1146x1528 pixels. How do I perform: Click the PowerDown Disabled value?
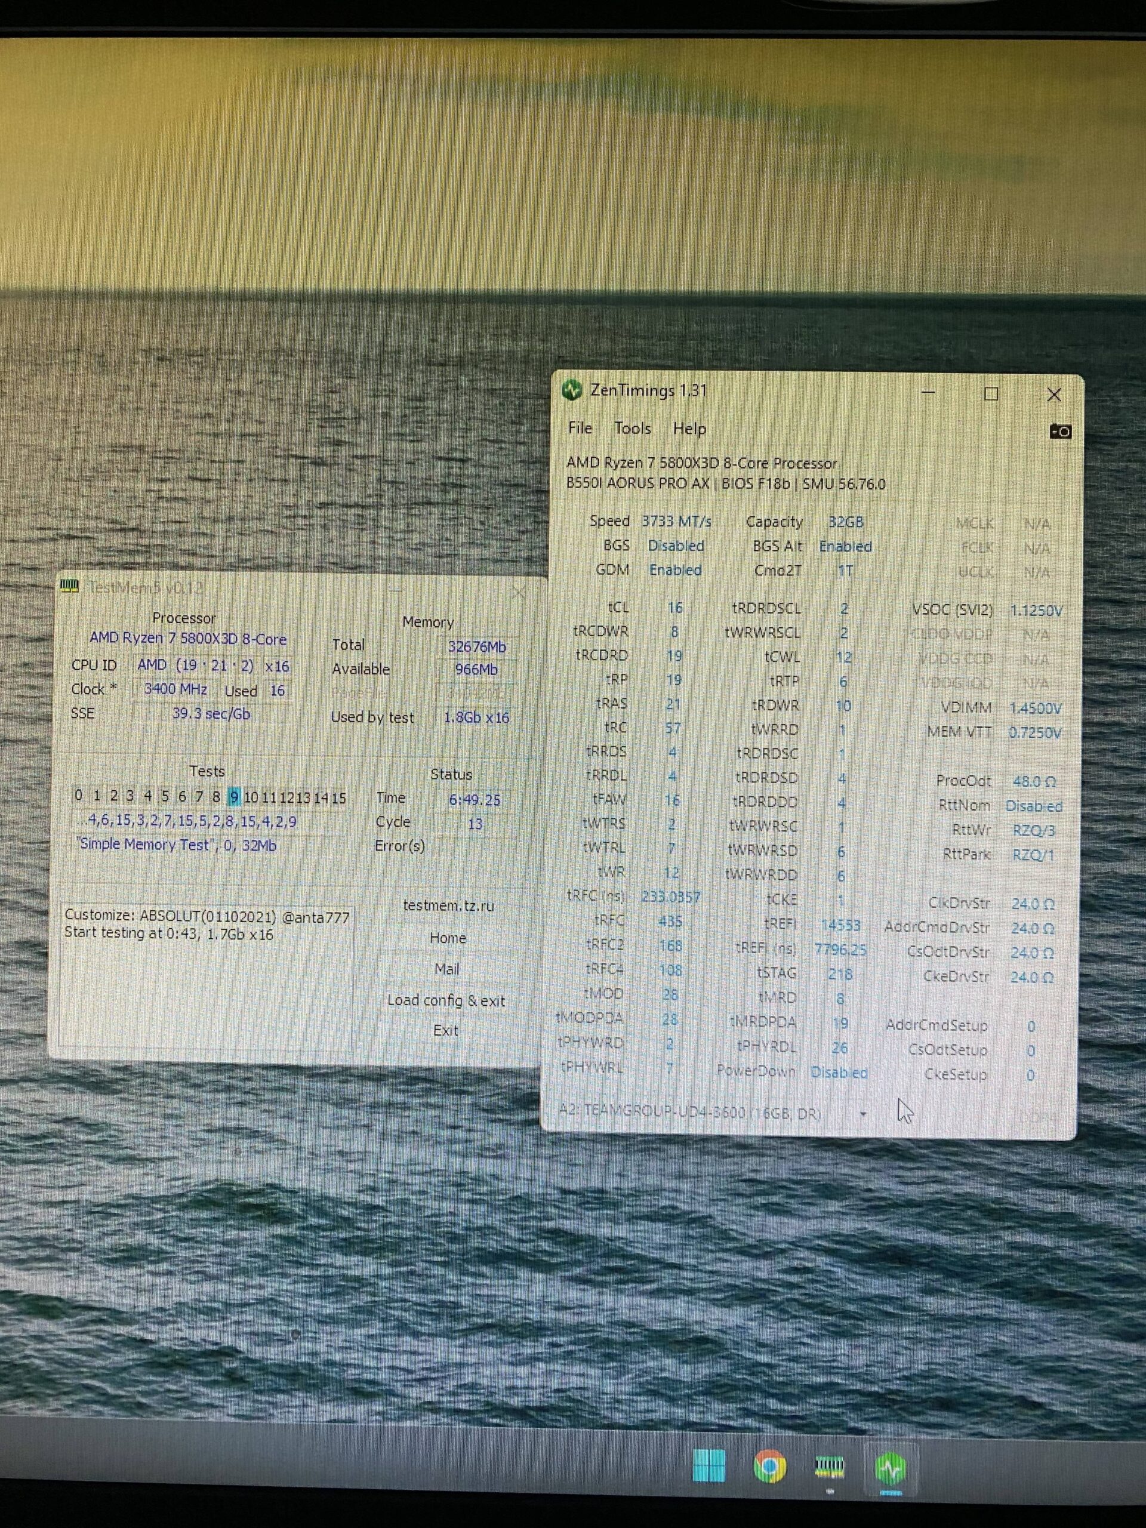[839, 1073]
